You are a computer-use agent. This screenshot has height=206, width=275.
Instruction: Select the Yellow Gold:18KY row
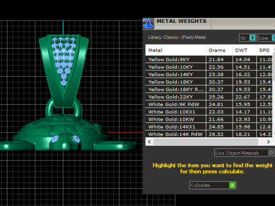pyautogui.click(x=209, y=82)
